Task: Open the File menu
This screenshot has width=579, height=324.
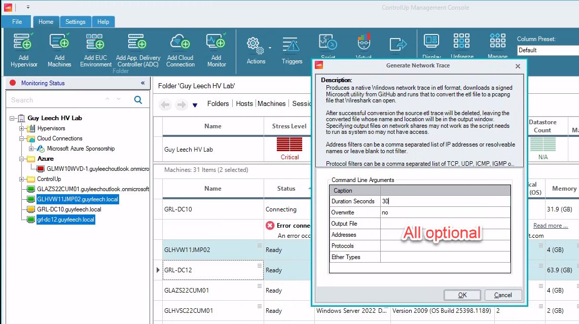Action: pyautogui.click(x=17, y=22)
